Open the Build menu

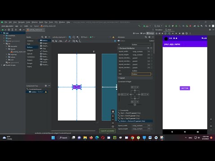pos(41,22)
